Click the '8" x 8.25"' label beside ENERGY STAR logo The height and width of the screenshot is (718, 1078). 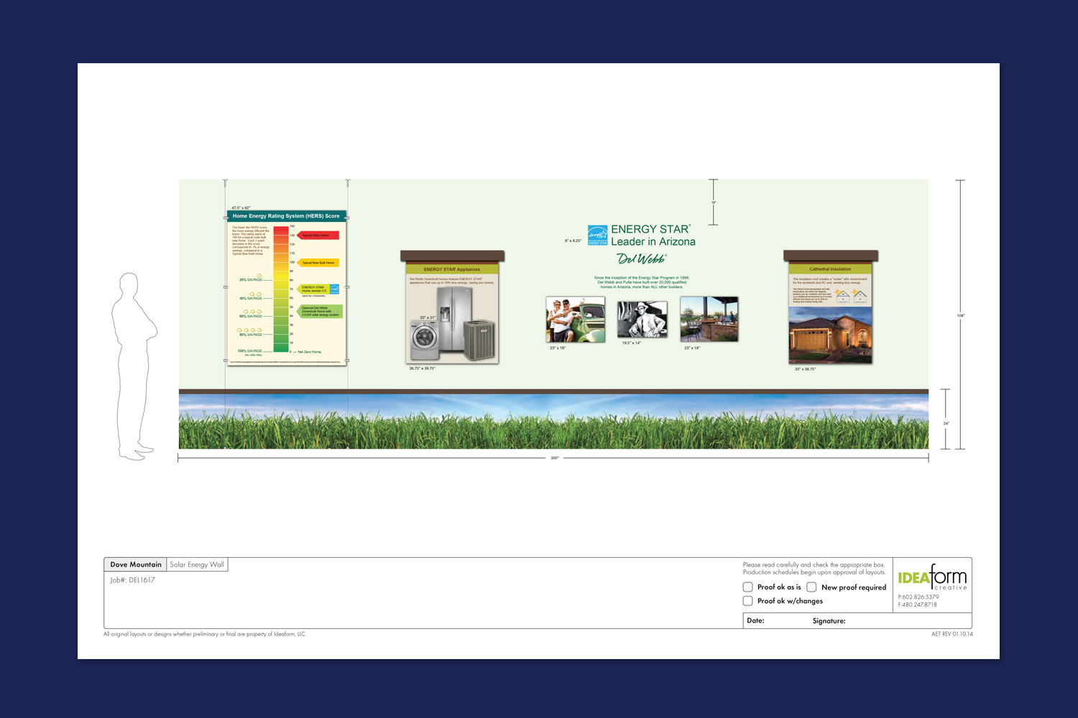(x=573, y=241)
